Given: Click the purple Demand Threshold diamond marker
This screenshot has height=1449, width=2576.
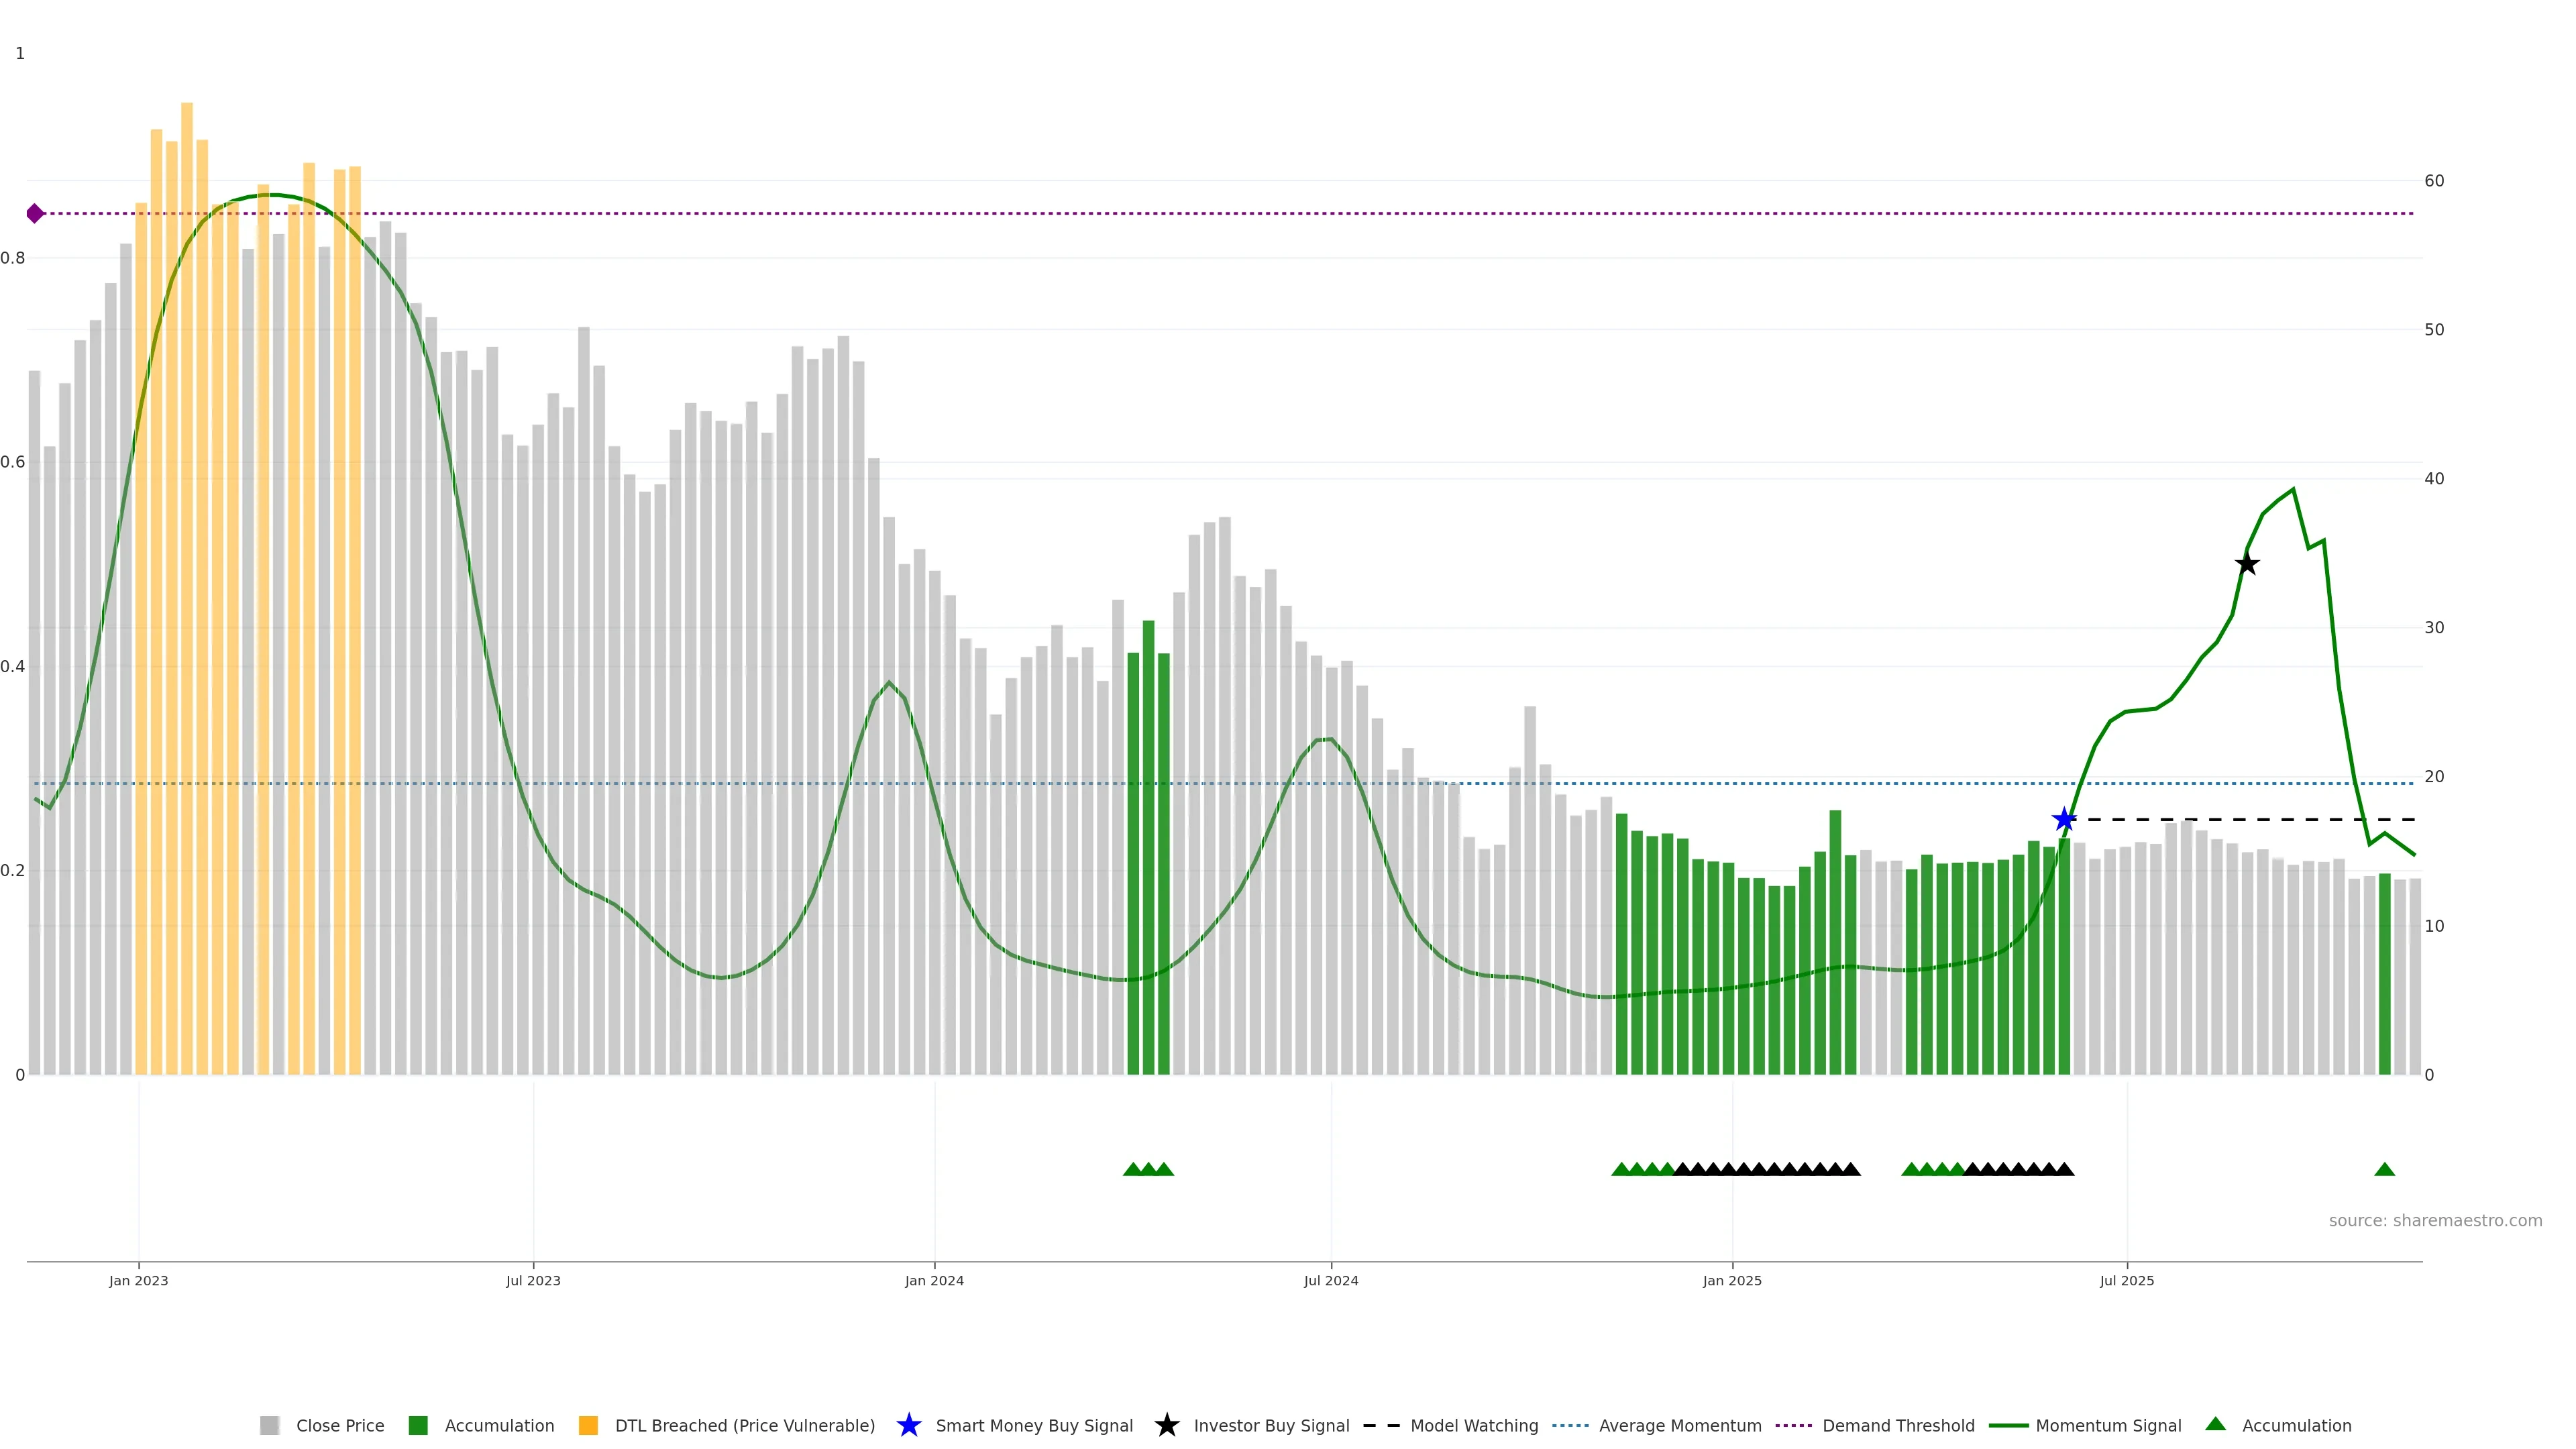Looking at the screenshot, I should (35, 213).
